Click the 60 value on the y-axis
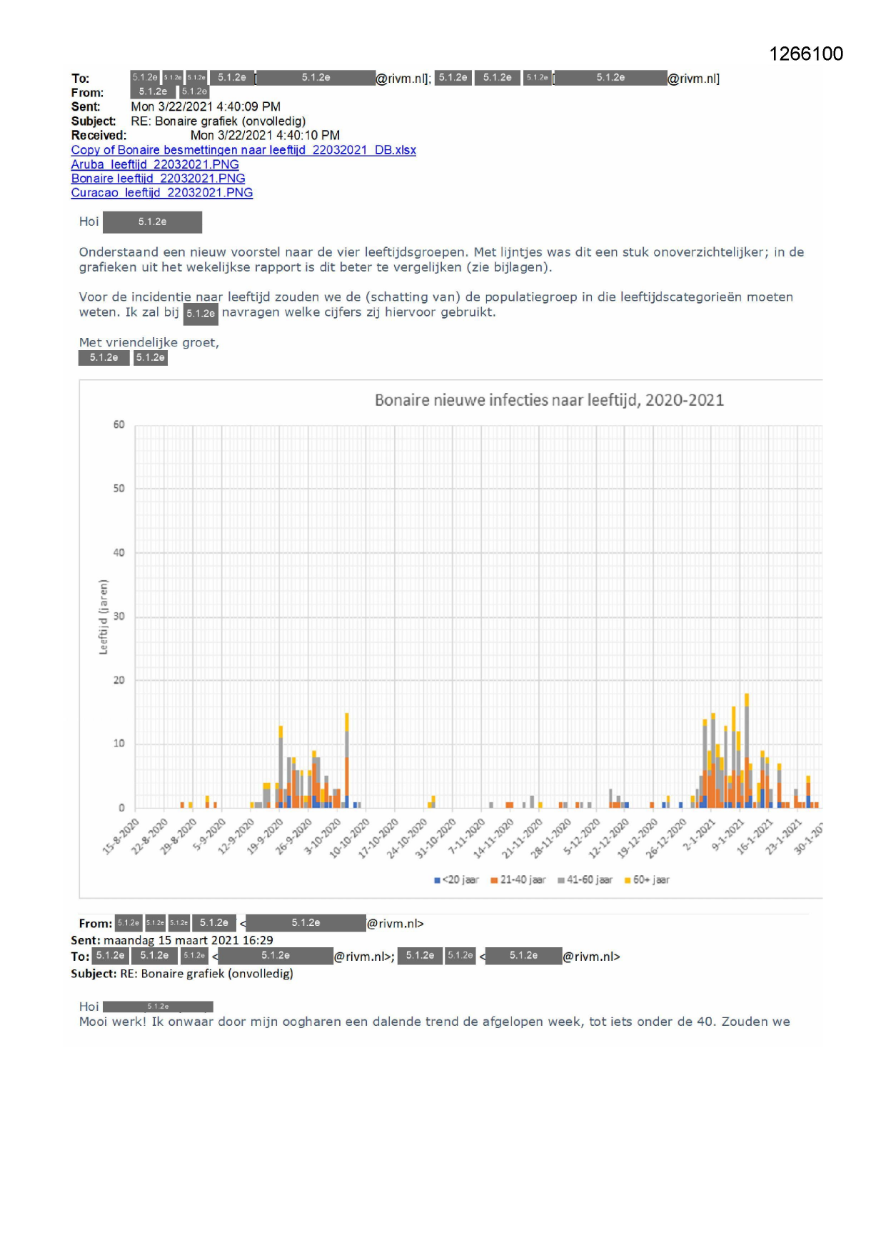Viewport: 886px width, 1253px height. (119, 425)
